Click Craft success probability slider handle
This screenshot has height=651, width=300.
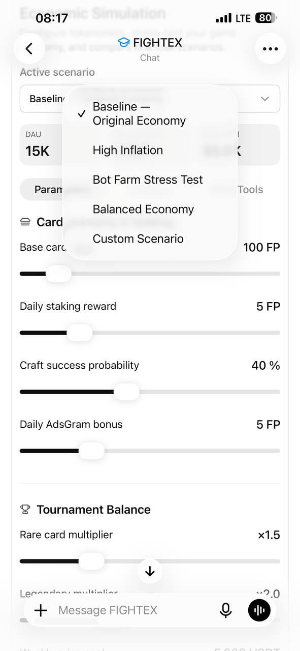tap(126, 392)
